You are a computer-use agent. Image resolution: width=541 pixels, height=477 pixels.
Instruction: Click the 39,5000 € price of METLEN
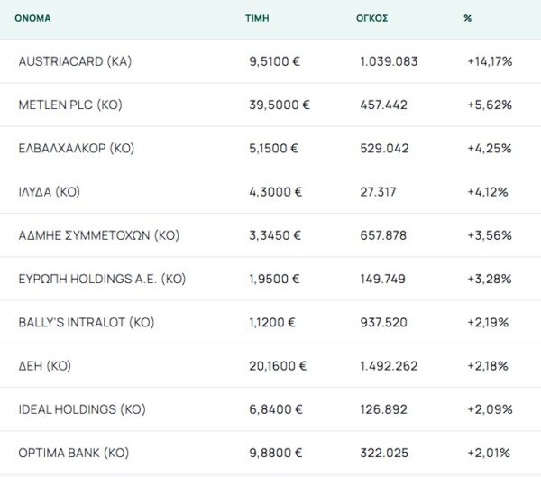(x=280, y=105)
